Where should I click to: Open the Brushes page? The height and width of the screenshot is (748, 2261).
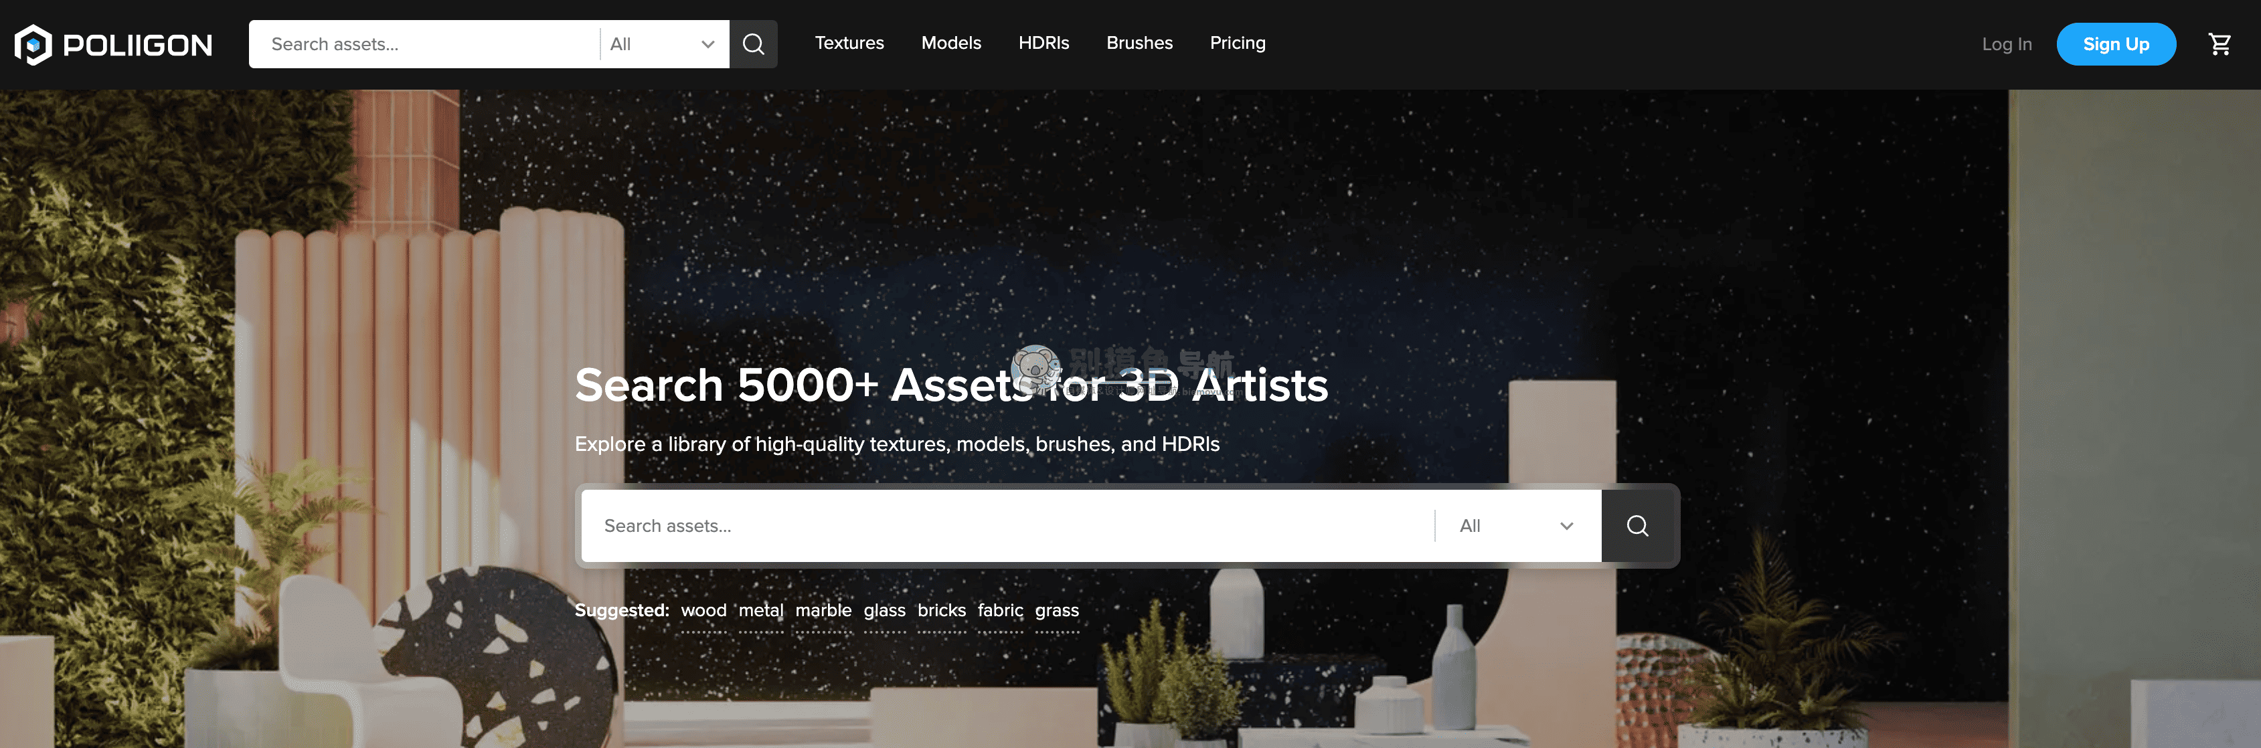pos(1139,43)
